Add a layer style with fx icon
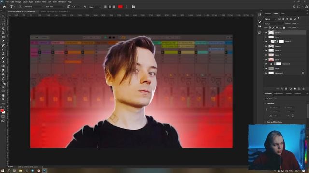 click(x=282, y=89)
